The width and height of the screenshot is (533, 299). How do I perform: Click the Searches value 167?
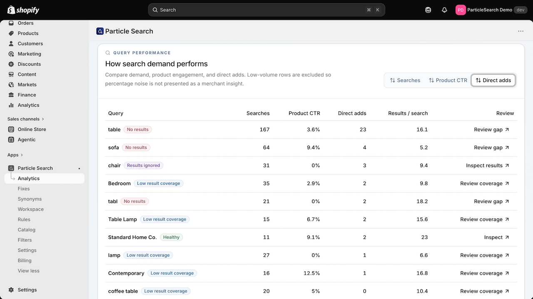pyautogui.click(x=264, y=130)
